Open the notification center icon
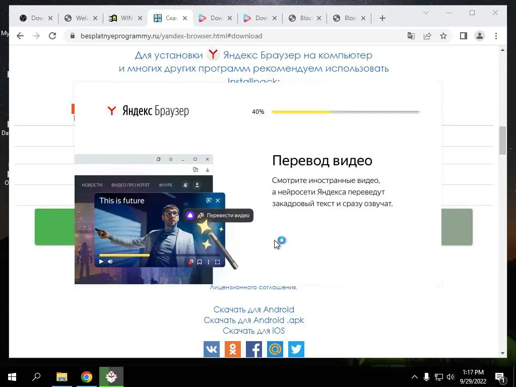The height and width of the screenshot is (387, 516). tap(500, 377)
